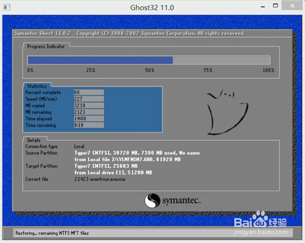The image size is (305, 243).
Task: Select the Details group tab
Action: 34,140
